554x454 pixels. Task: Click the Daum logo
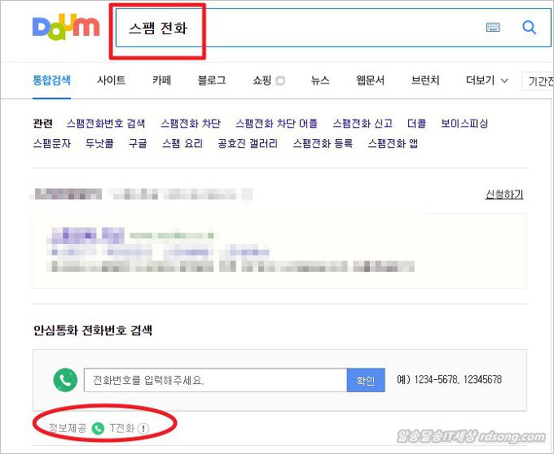66,27
